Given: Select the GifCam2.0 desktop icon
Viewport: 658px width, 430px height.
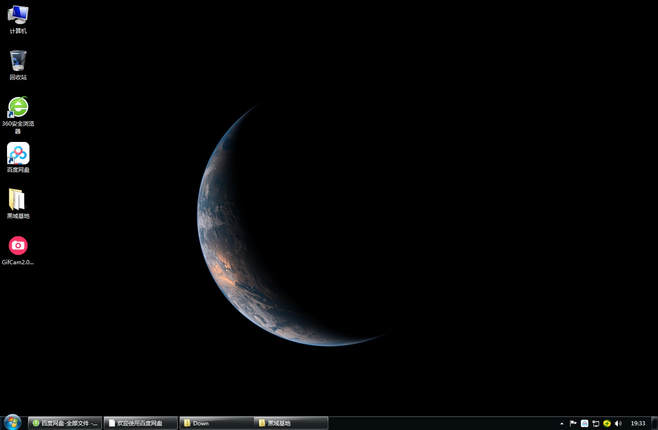Looking at the screenshot, I should [18, 250].
